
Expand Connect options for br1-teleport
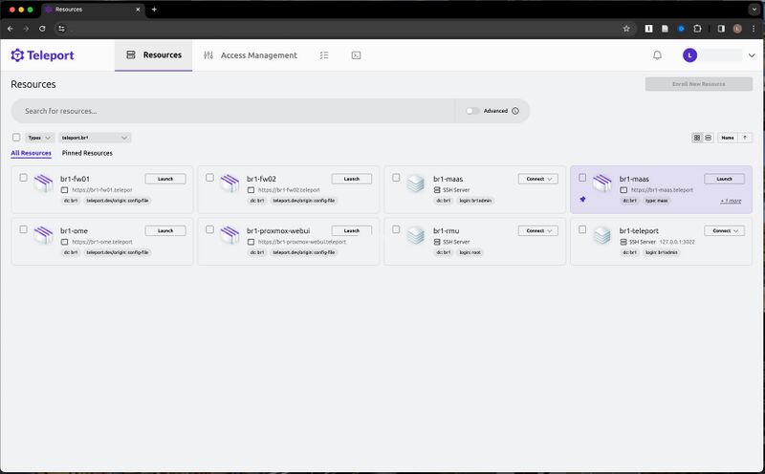[x=725, y=230]
